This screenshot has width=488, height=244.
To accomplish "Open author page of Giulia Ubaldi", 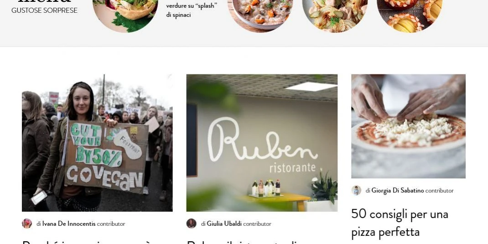I will click(224, 224).
